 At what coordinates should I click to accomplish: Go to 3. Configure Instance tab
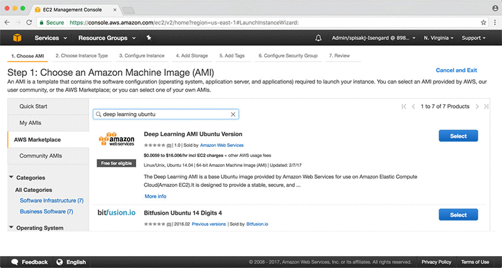[x=142, y=56]
